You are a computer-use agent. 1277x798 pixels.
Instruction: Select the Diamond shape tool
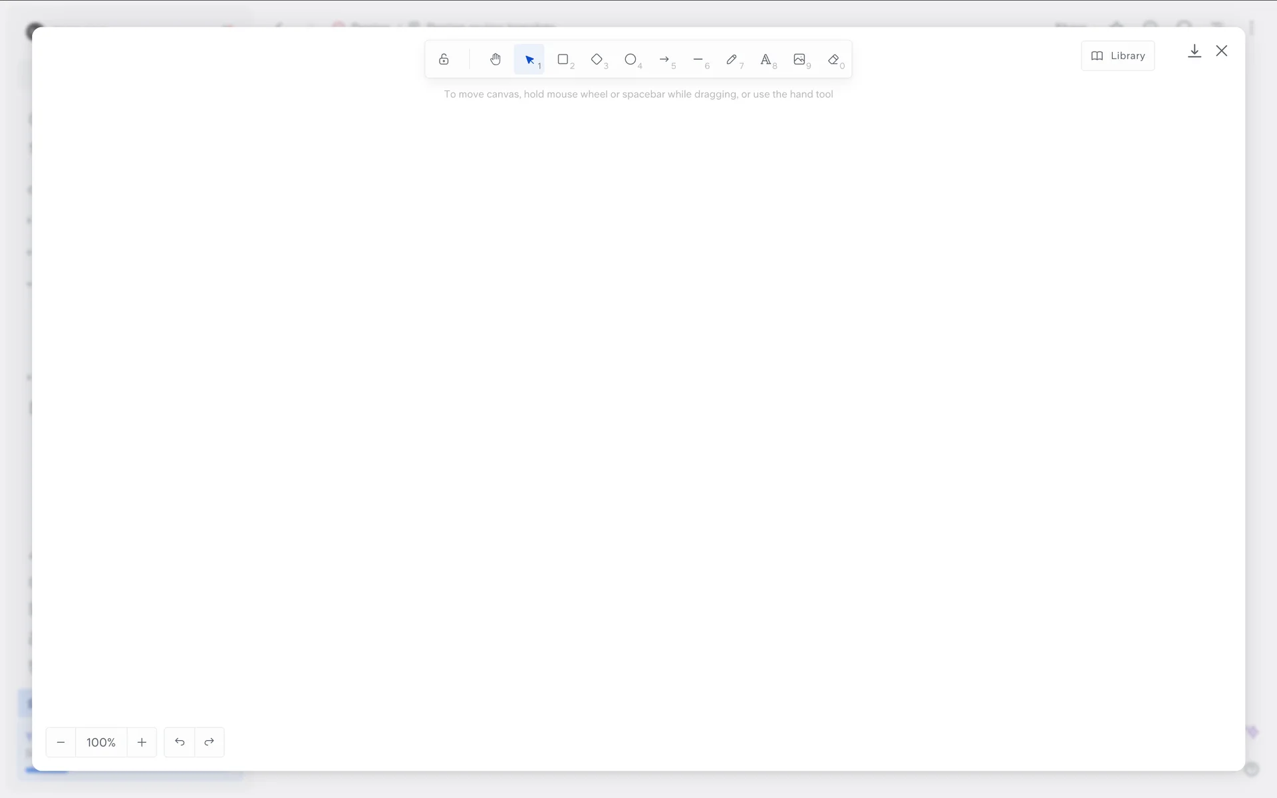(x=597, y=60)
